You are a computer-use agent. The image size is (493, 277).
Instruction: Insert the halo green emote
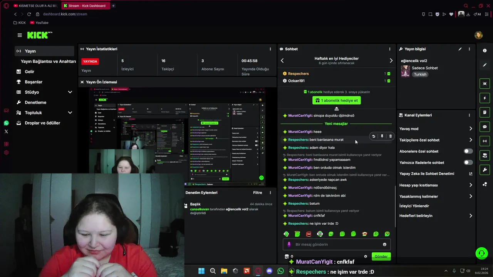pyautogui.click(x=297, y=234)
